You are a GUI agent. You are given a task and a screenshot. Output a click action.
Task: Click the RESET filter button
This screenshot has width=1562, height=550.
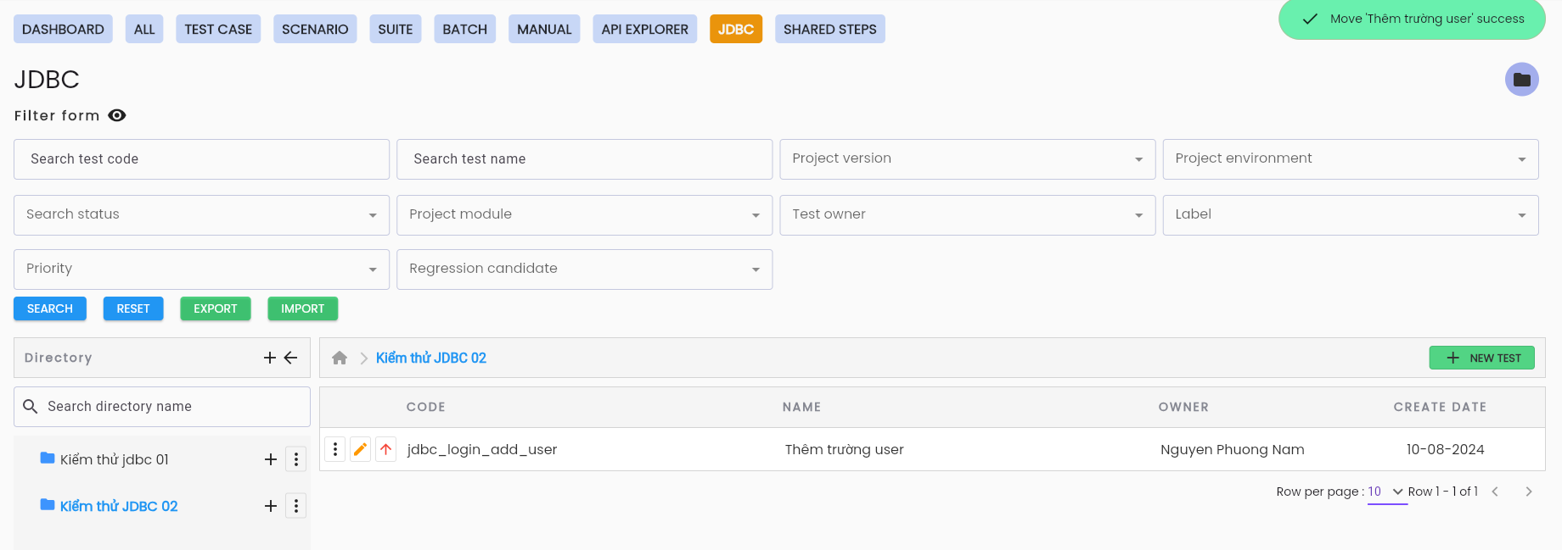pos(133,308)
